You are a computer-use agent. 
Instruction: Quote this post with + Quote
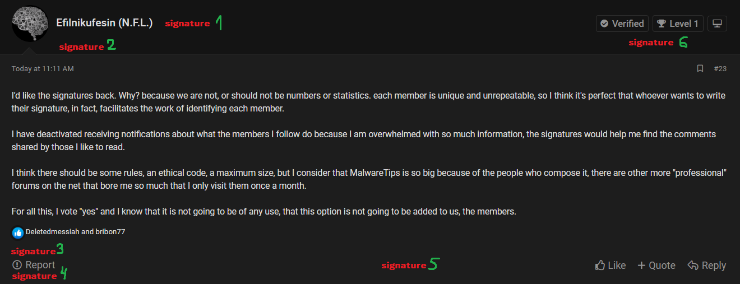coord(656,266)
